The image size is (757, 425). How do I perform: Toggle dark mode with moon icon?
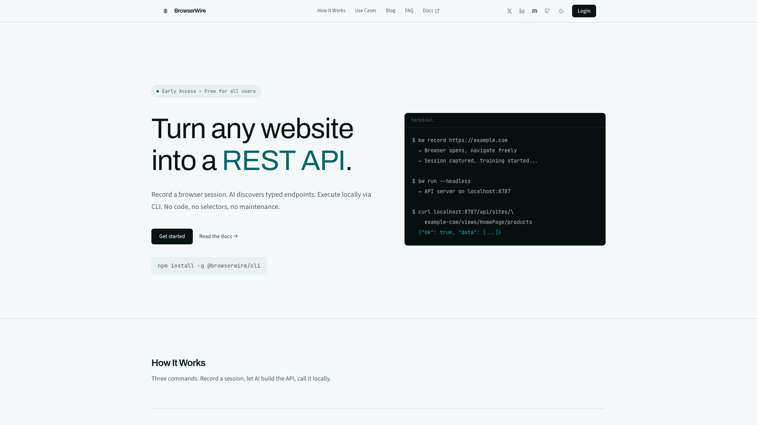[561, 11]
